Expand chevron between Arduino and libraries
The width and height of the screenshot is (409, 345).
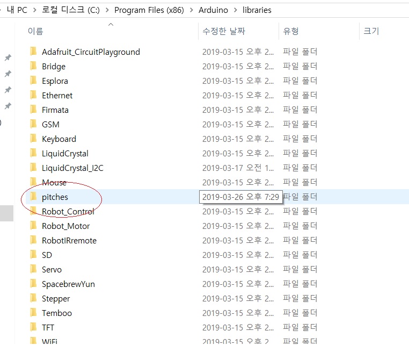pyautogui.click(x=235, y=10)
